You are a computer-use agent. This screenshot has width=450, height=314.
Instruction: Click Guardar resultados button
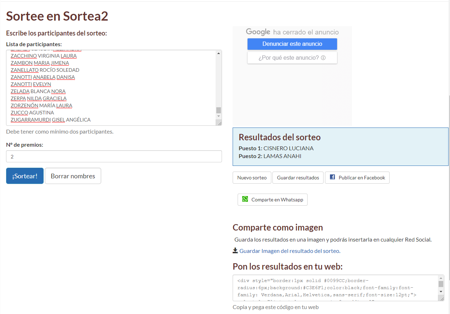pos(298,178)
